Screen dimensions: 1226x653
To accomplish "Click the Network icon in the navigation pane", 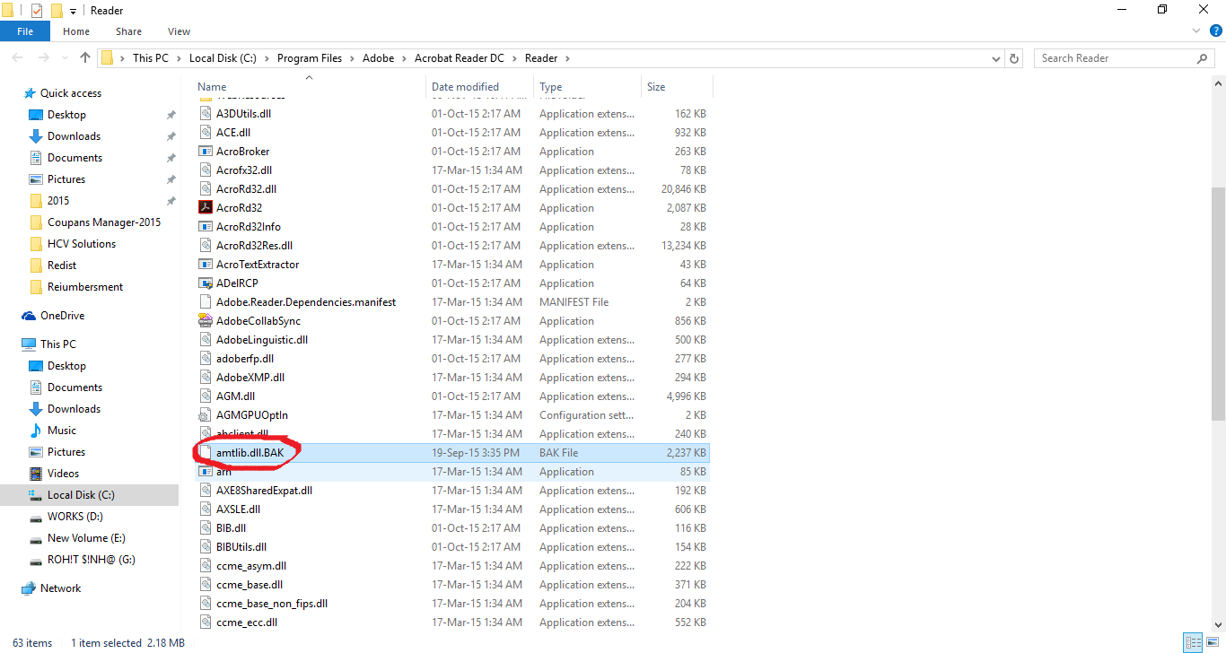I will tap(30, 588).
